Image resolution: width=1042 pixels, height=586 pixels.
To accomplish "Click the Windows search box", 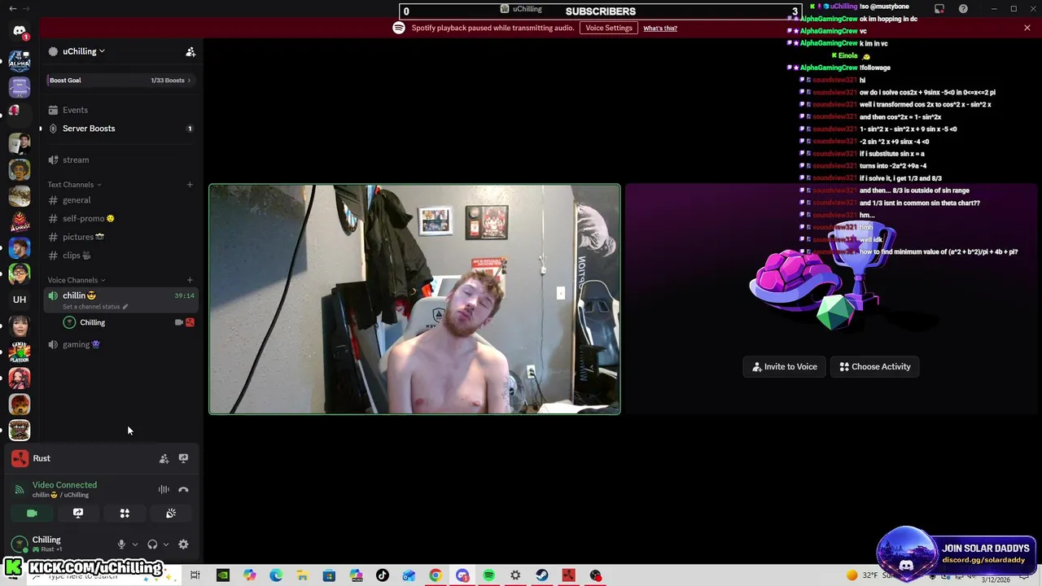I will [104, 576].
